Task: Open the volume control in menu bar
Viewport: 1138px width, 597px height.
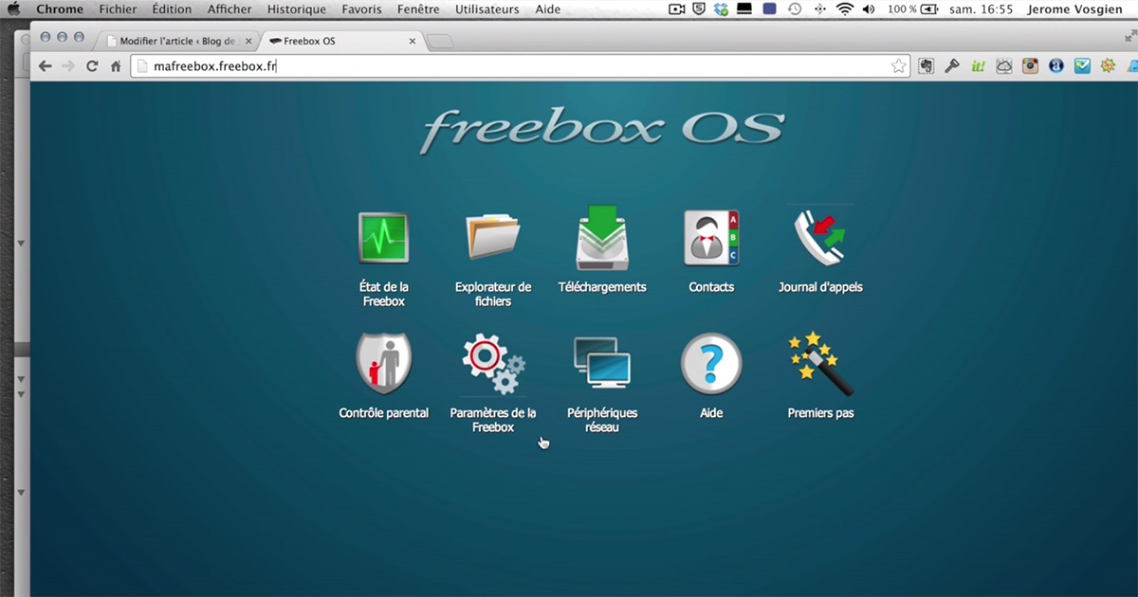Action: point(870,9)
